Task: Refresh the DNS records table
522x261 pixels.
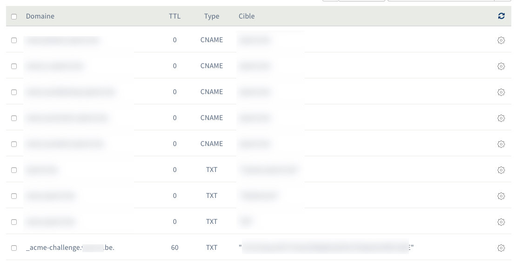Action: (501, 16)
